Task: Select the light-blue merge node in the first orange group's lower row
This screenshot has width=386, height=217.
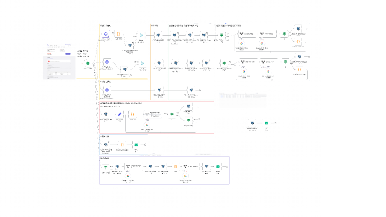Action: pos(143,63)
